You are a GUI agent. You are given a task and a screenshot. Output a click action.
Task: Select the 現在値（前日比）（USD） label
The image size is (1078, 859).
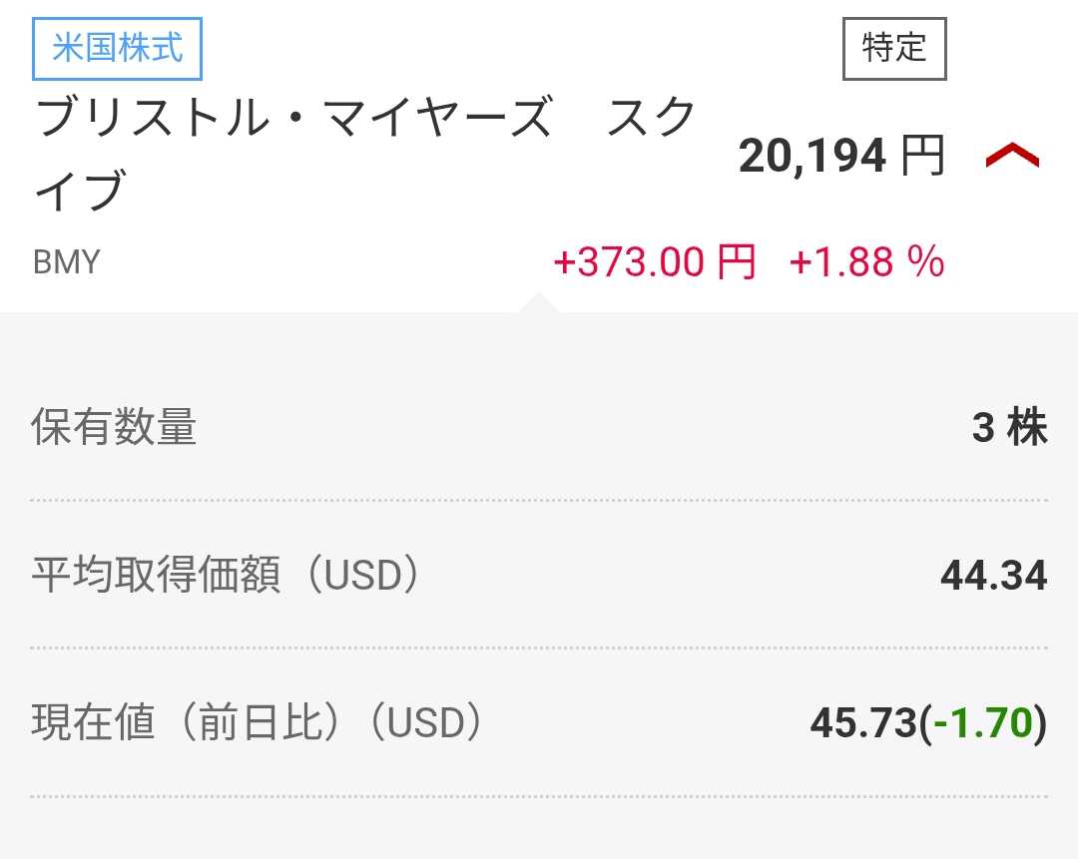click(x=257, y=723)
